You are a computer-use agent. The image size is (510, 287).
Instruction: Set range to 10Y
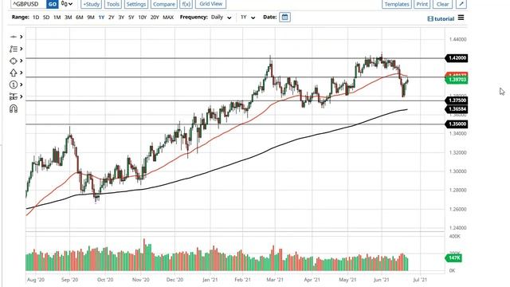143,18
